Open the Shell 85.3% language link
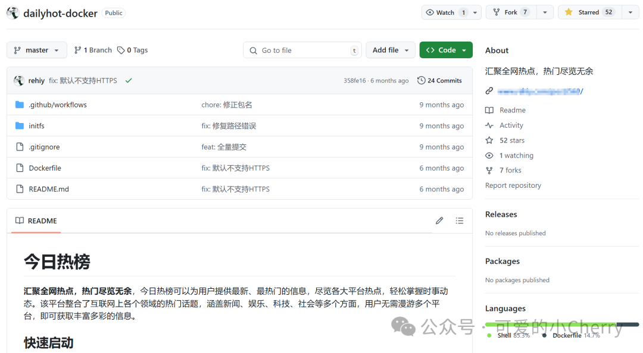643x353 pixels. [x=508, y=335]
